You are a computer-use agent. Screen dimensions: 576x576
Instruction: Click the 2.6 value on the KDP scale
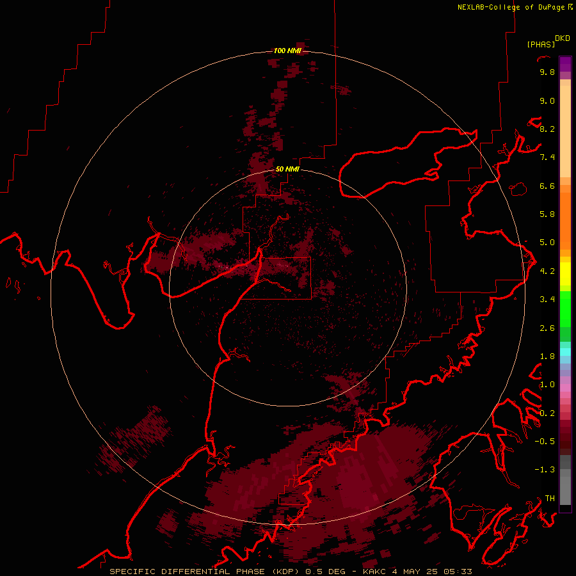coord(547,328)
